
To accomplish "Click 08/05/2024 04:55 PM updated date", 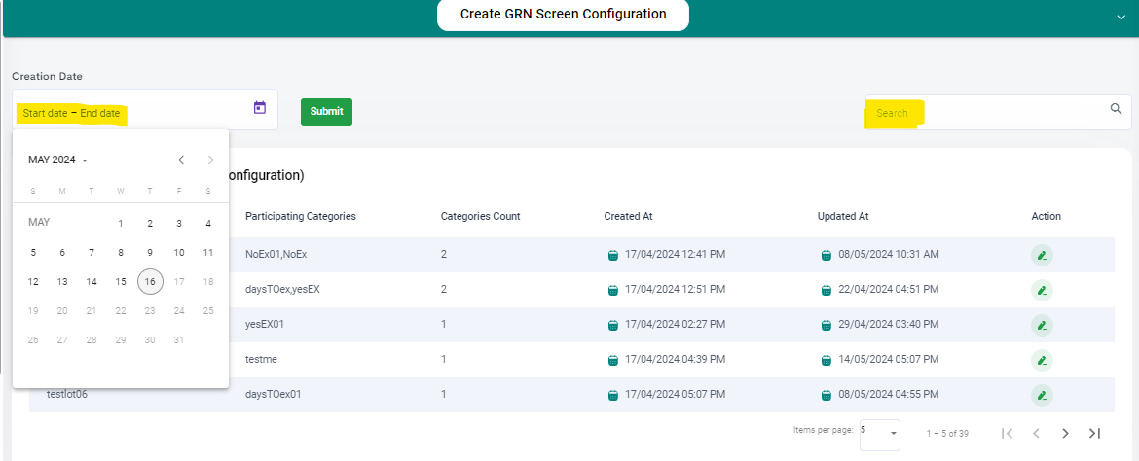I will pos(889,394).
